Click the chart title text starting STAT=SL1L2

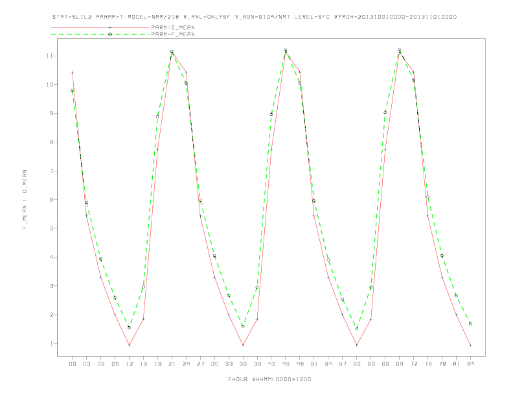tap(255, 17)
